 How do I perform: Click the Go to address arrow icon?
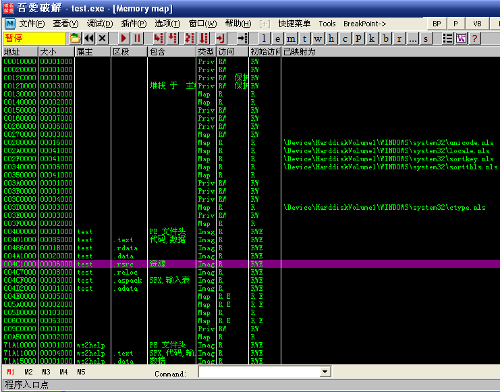pyautogui.click(x=242, y=38)
